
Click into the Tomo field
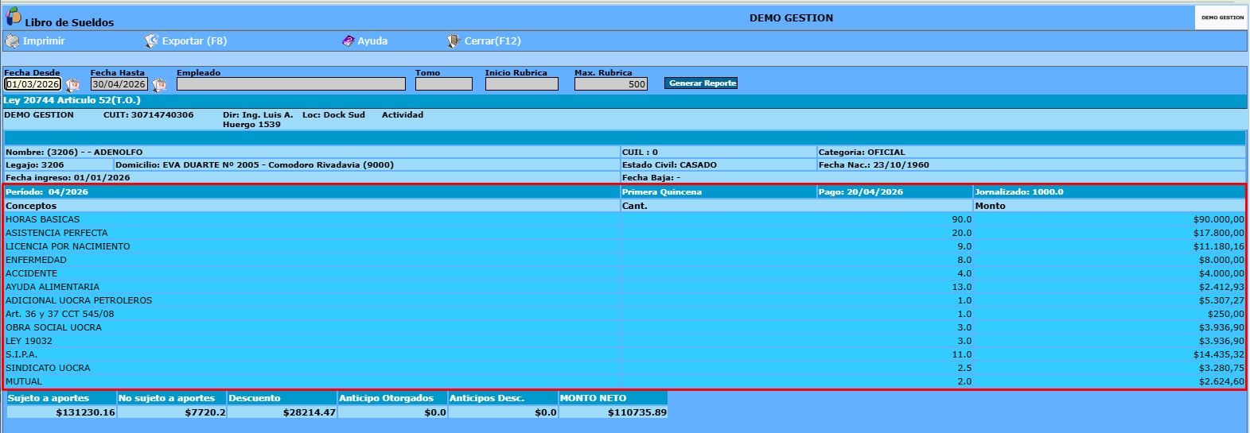pos(444,83)
